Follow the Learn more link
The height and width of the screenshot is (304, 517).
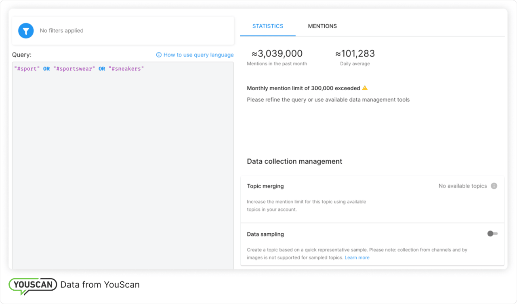pos(357,258)
